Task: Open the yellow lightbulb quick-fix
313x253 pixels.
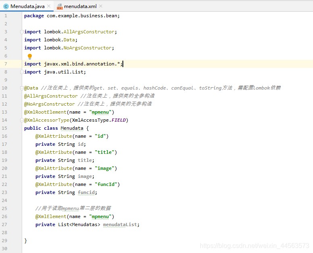Action: click(x=30, y=57)
